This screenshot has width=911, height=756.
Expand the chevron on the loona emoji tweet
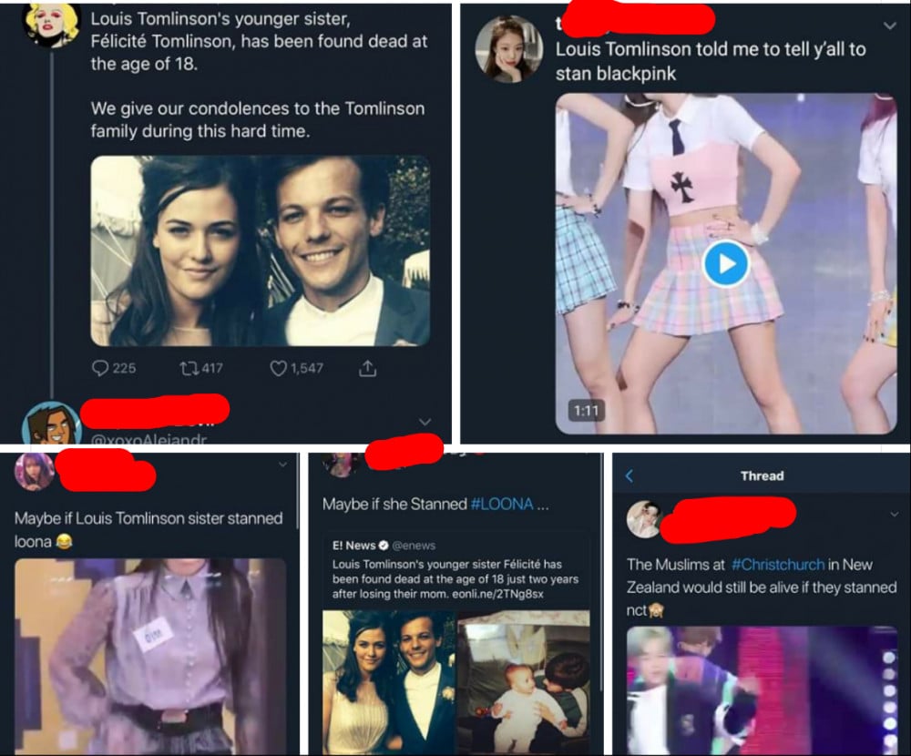tap(283, 465)
